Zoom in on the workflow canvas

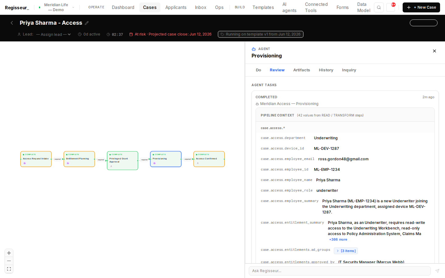coord(9,253)
